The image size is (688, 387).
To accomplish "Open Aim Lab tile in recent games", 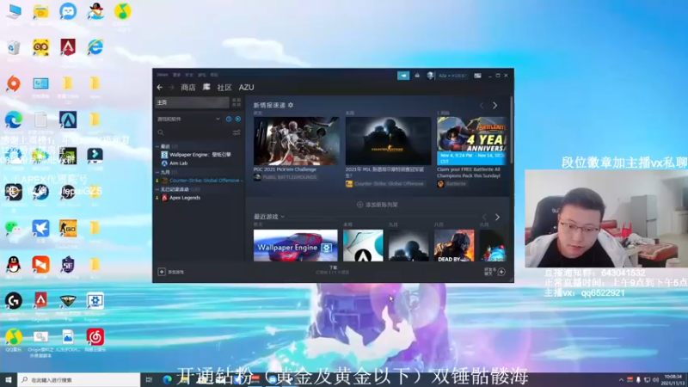I will pyautogui.click(x=363, y=245).
